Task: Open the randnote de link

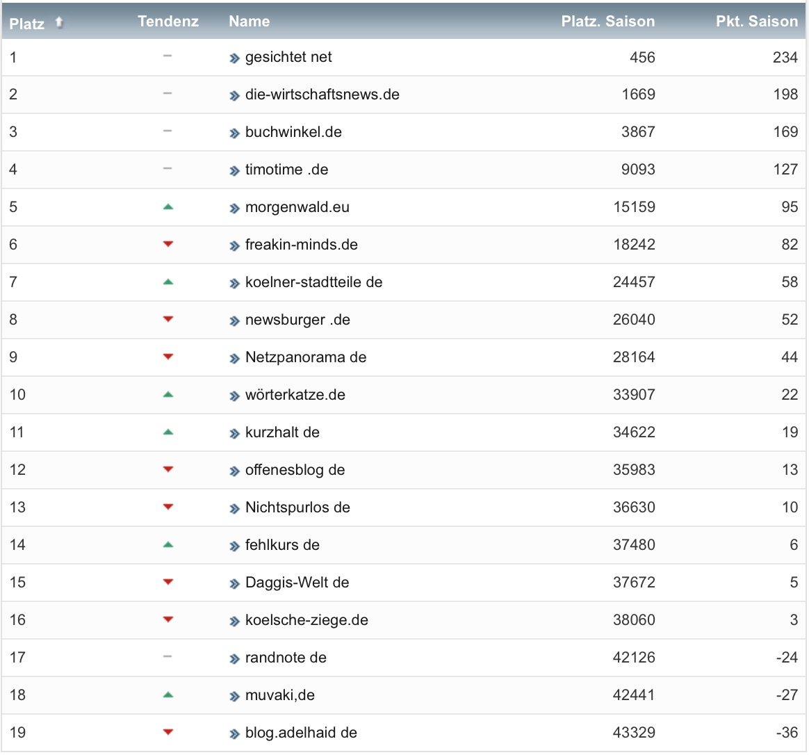Action: click(286, 658)
